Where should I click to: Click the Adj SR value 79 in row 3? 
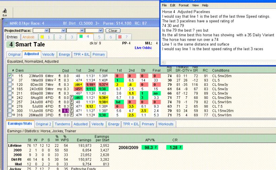point(170,84)
